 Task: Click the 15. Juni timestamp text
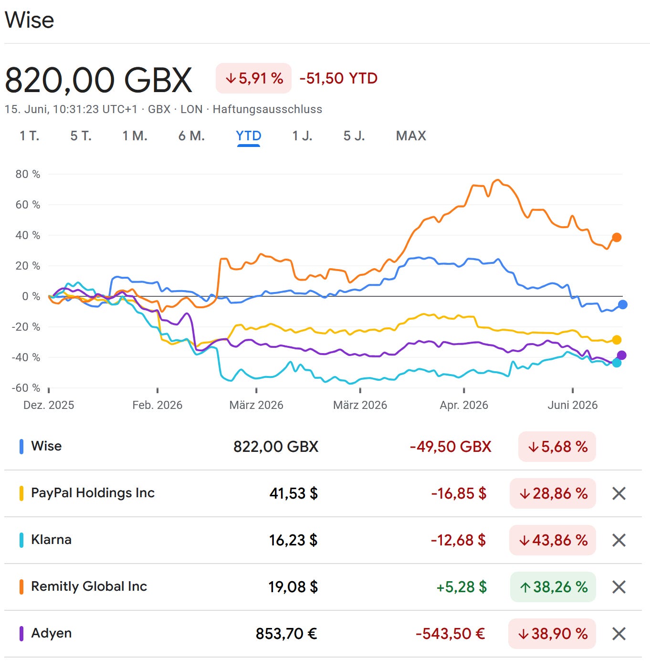(71, 109)
